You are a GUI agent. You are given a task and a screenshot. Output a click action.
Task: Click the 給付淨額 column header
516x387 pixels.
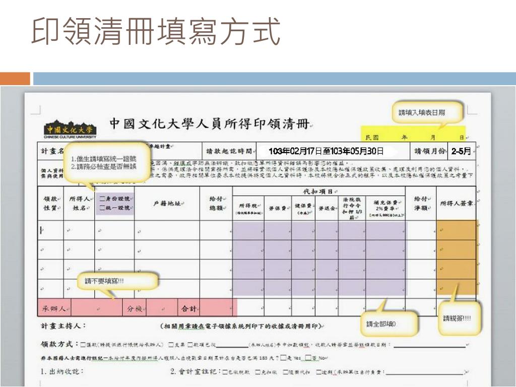421,204
